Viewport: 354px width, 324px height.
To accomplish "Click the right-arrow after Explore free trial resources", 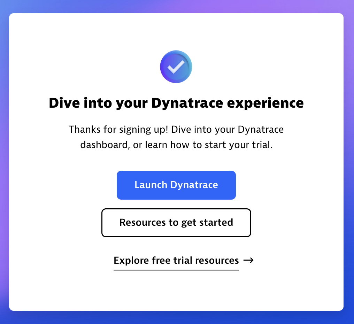I will pyautogui.click(x=249, y=260).
